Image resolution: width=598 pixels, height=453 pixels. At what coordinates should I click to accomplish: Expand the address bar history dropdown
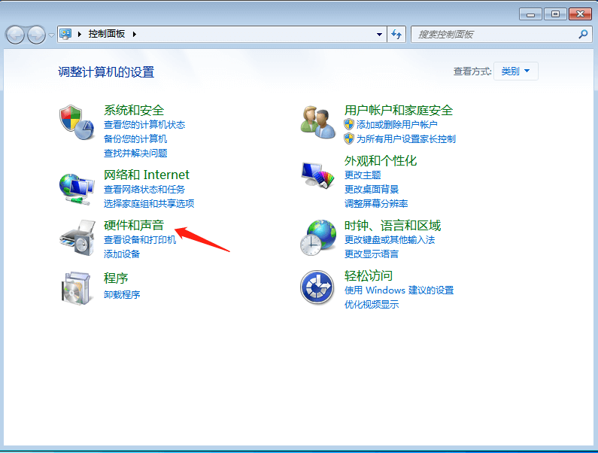click(379, 35)
